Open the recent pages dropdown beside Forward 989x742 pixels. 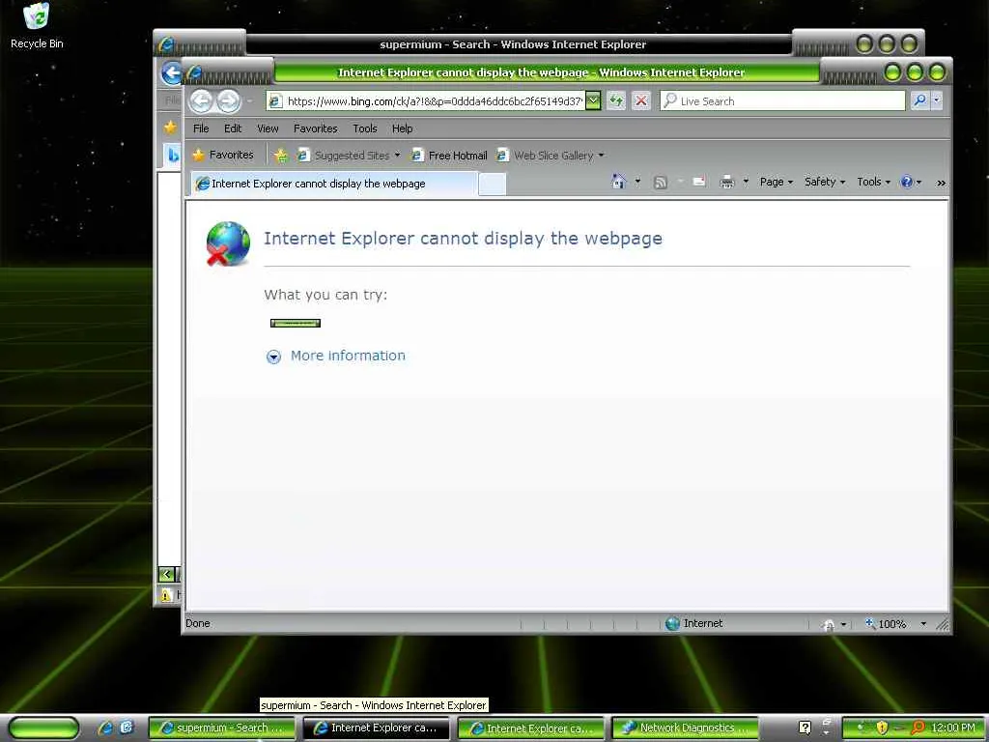coord(249,100)
